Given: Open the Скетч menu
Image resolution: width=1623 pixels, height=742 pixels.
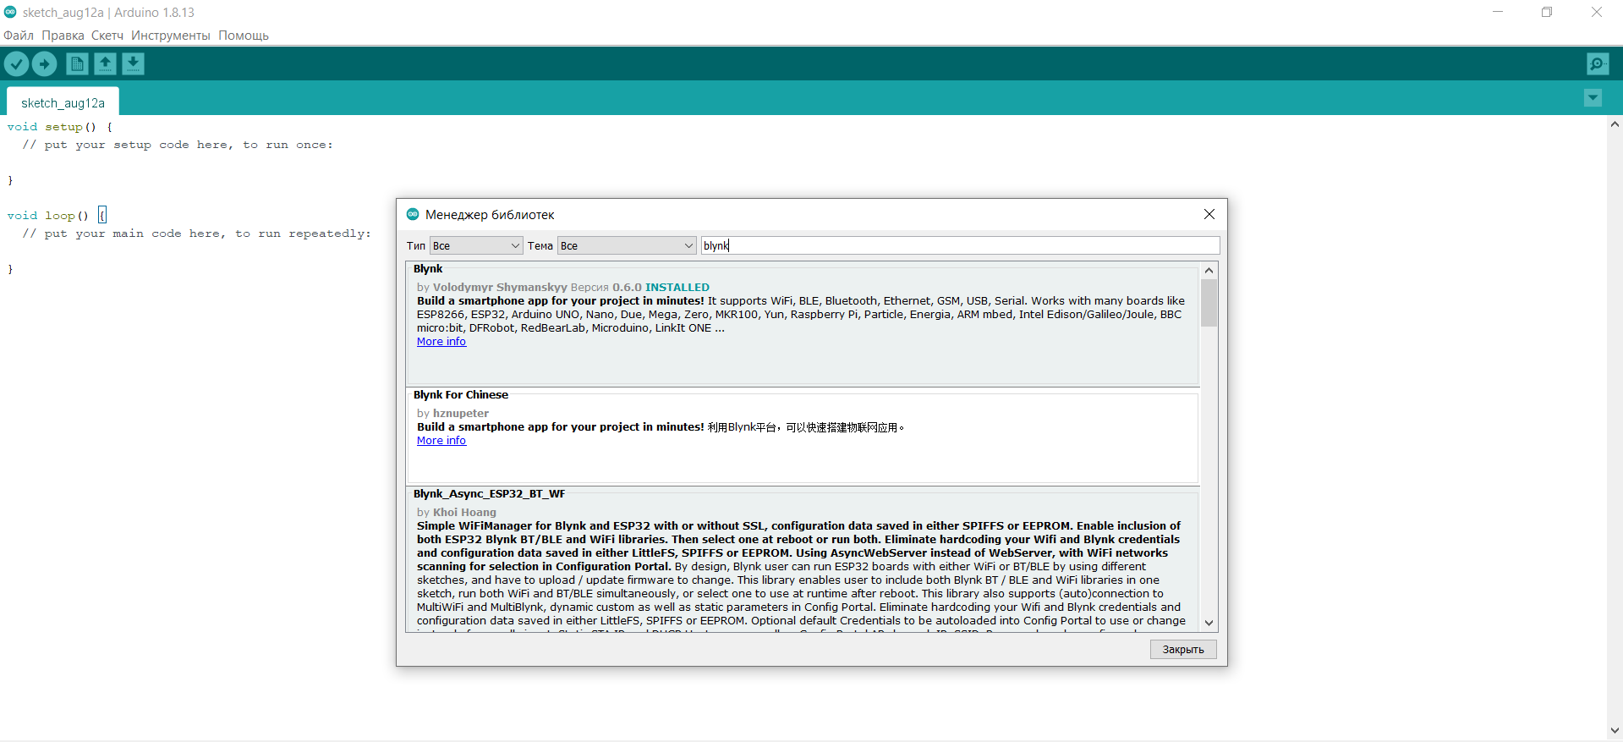Looking at the screenshot, I should pos(107,36).
